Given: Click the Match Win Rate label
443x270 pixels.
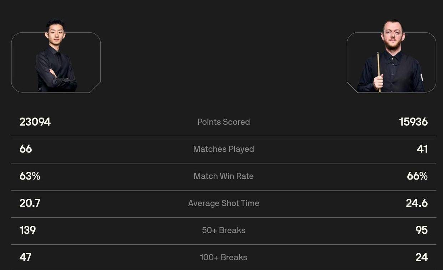Looking at the screenshot, I should (224, 176).
